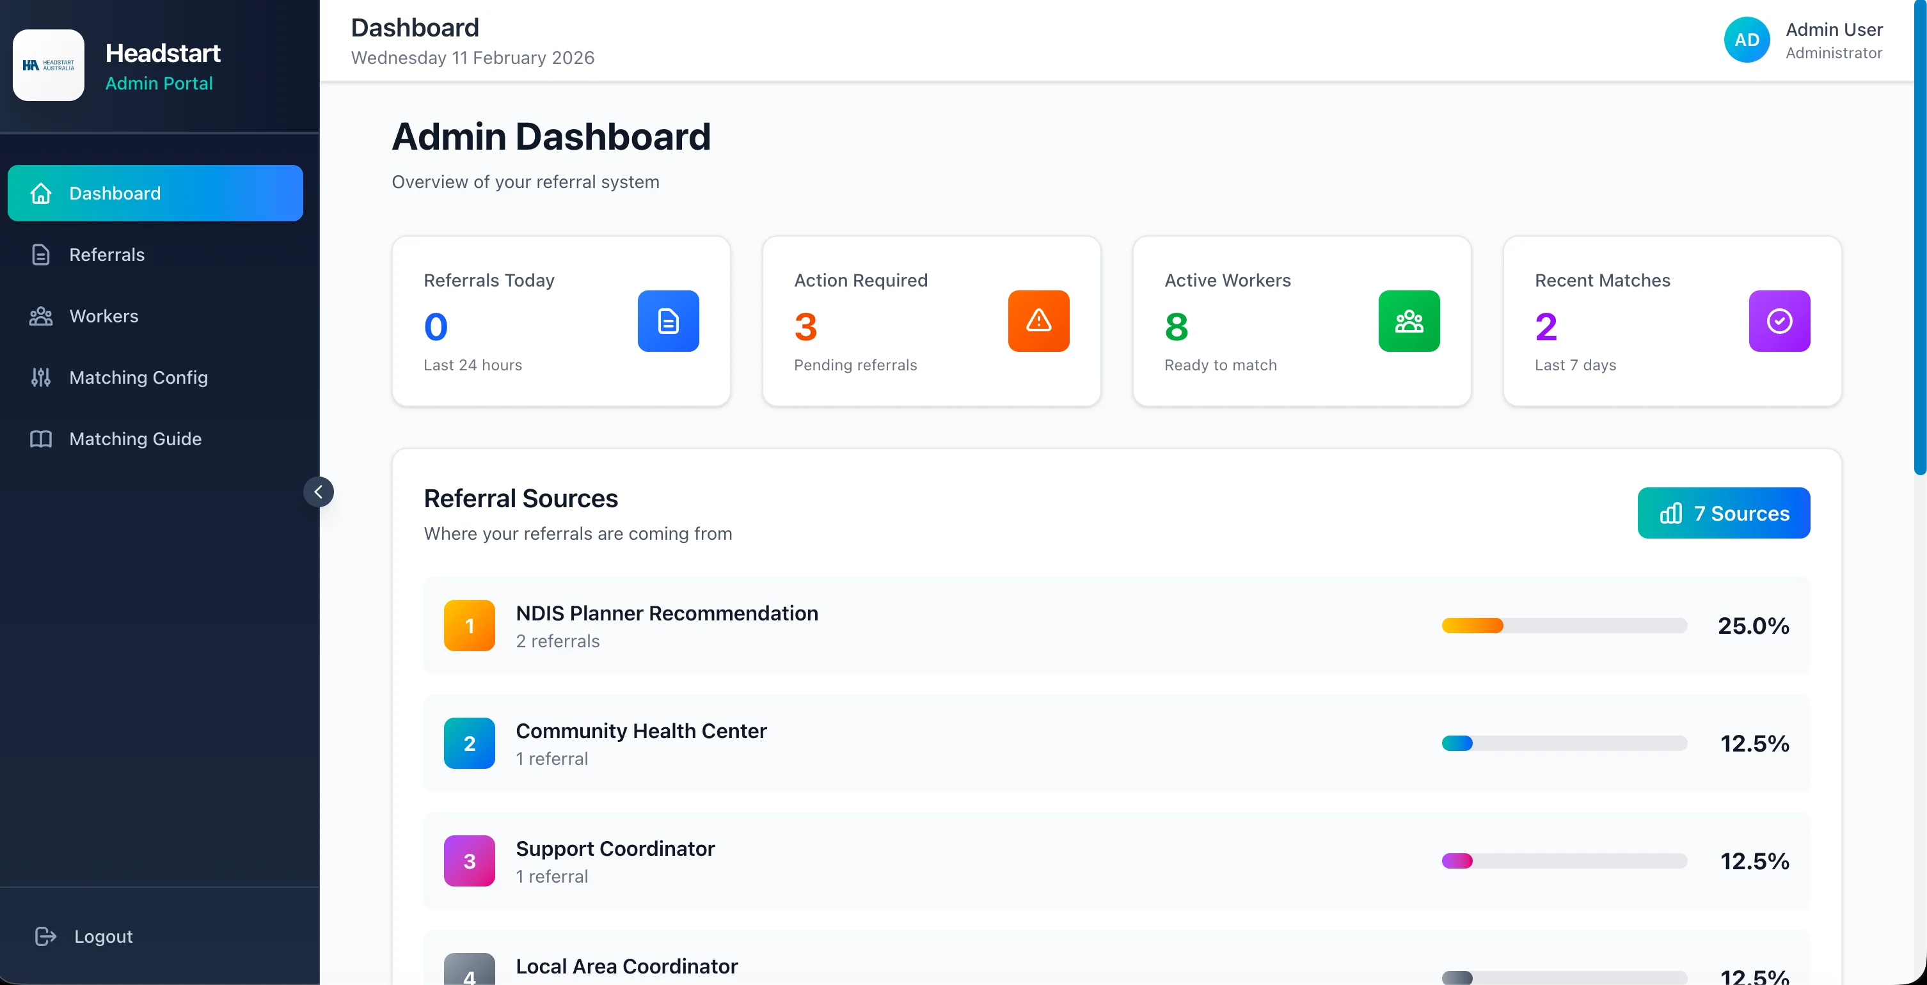Click the Matching Config sliders icon

click(x=41, y=377)
